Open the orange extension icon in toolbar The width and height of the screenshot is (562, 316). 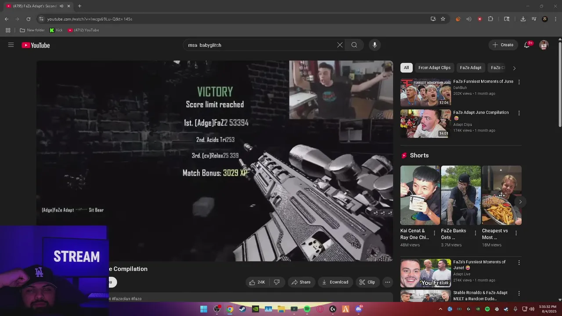458,19
